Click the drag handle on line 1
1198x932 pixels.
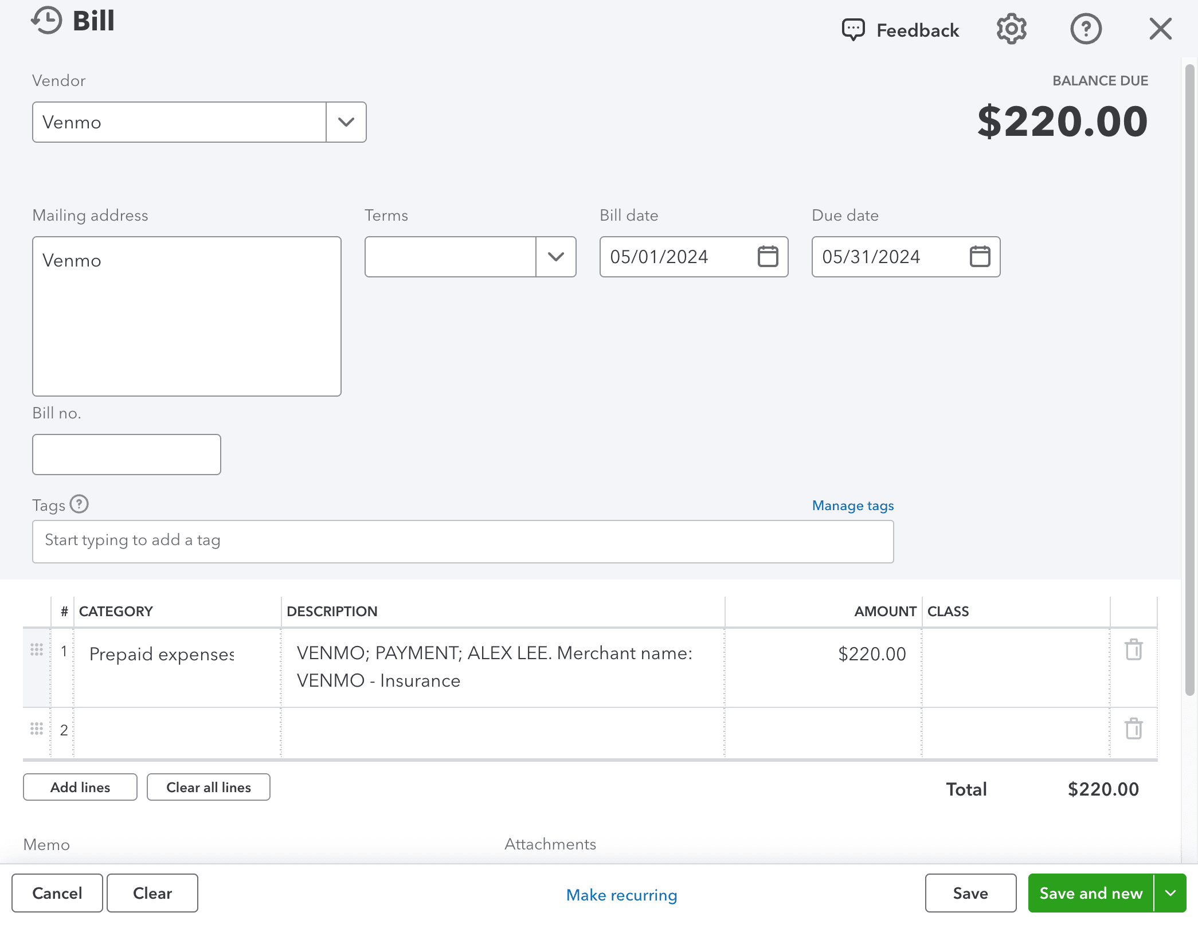click(37, 649)
